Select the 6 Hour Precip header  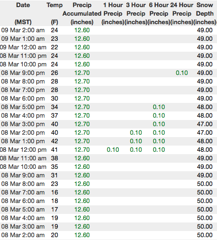(159, 13)
